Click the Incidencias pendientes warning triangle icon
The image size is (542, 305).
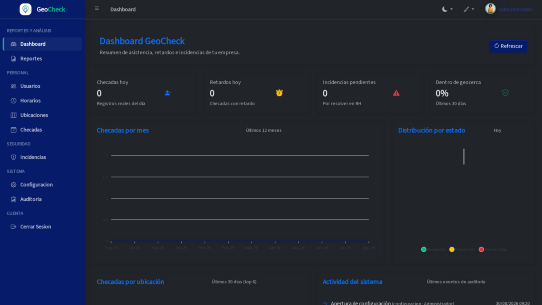396,93
